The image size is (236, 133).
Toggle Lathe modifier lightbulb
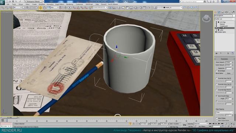[x=216, y=30]
